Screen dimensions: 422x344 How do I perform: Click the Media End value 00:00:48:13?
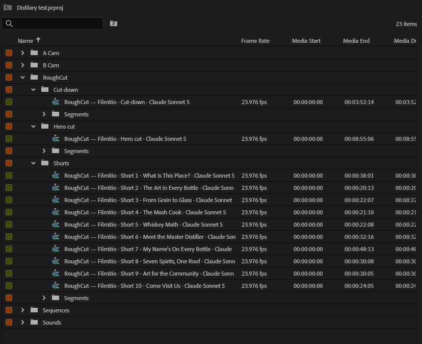tap(359, 249)
